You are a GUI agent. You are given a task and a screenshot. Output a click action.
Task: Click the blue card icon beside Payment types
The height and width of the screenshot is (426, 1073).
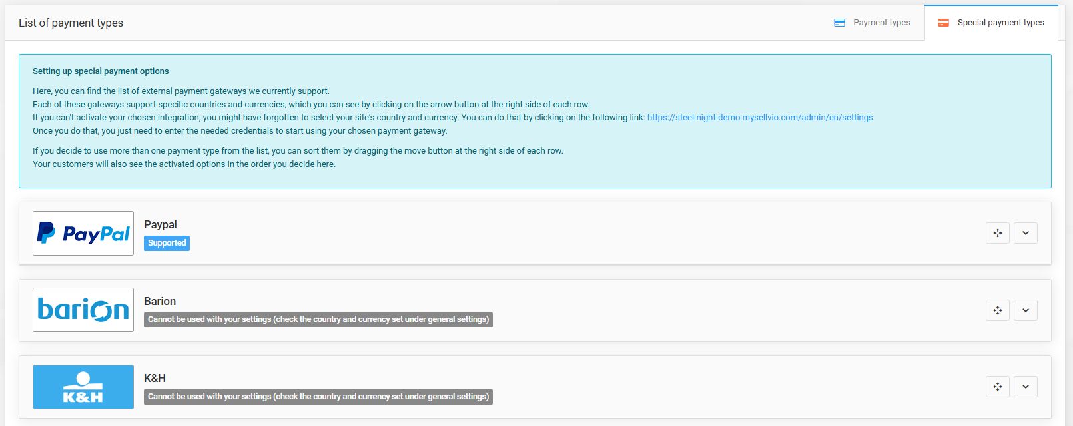tap(839, 23)
